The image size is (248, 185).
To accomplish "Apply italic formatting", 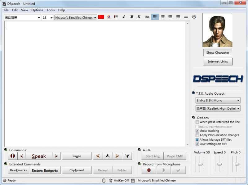I will [x=123, y=17].
